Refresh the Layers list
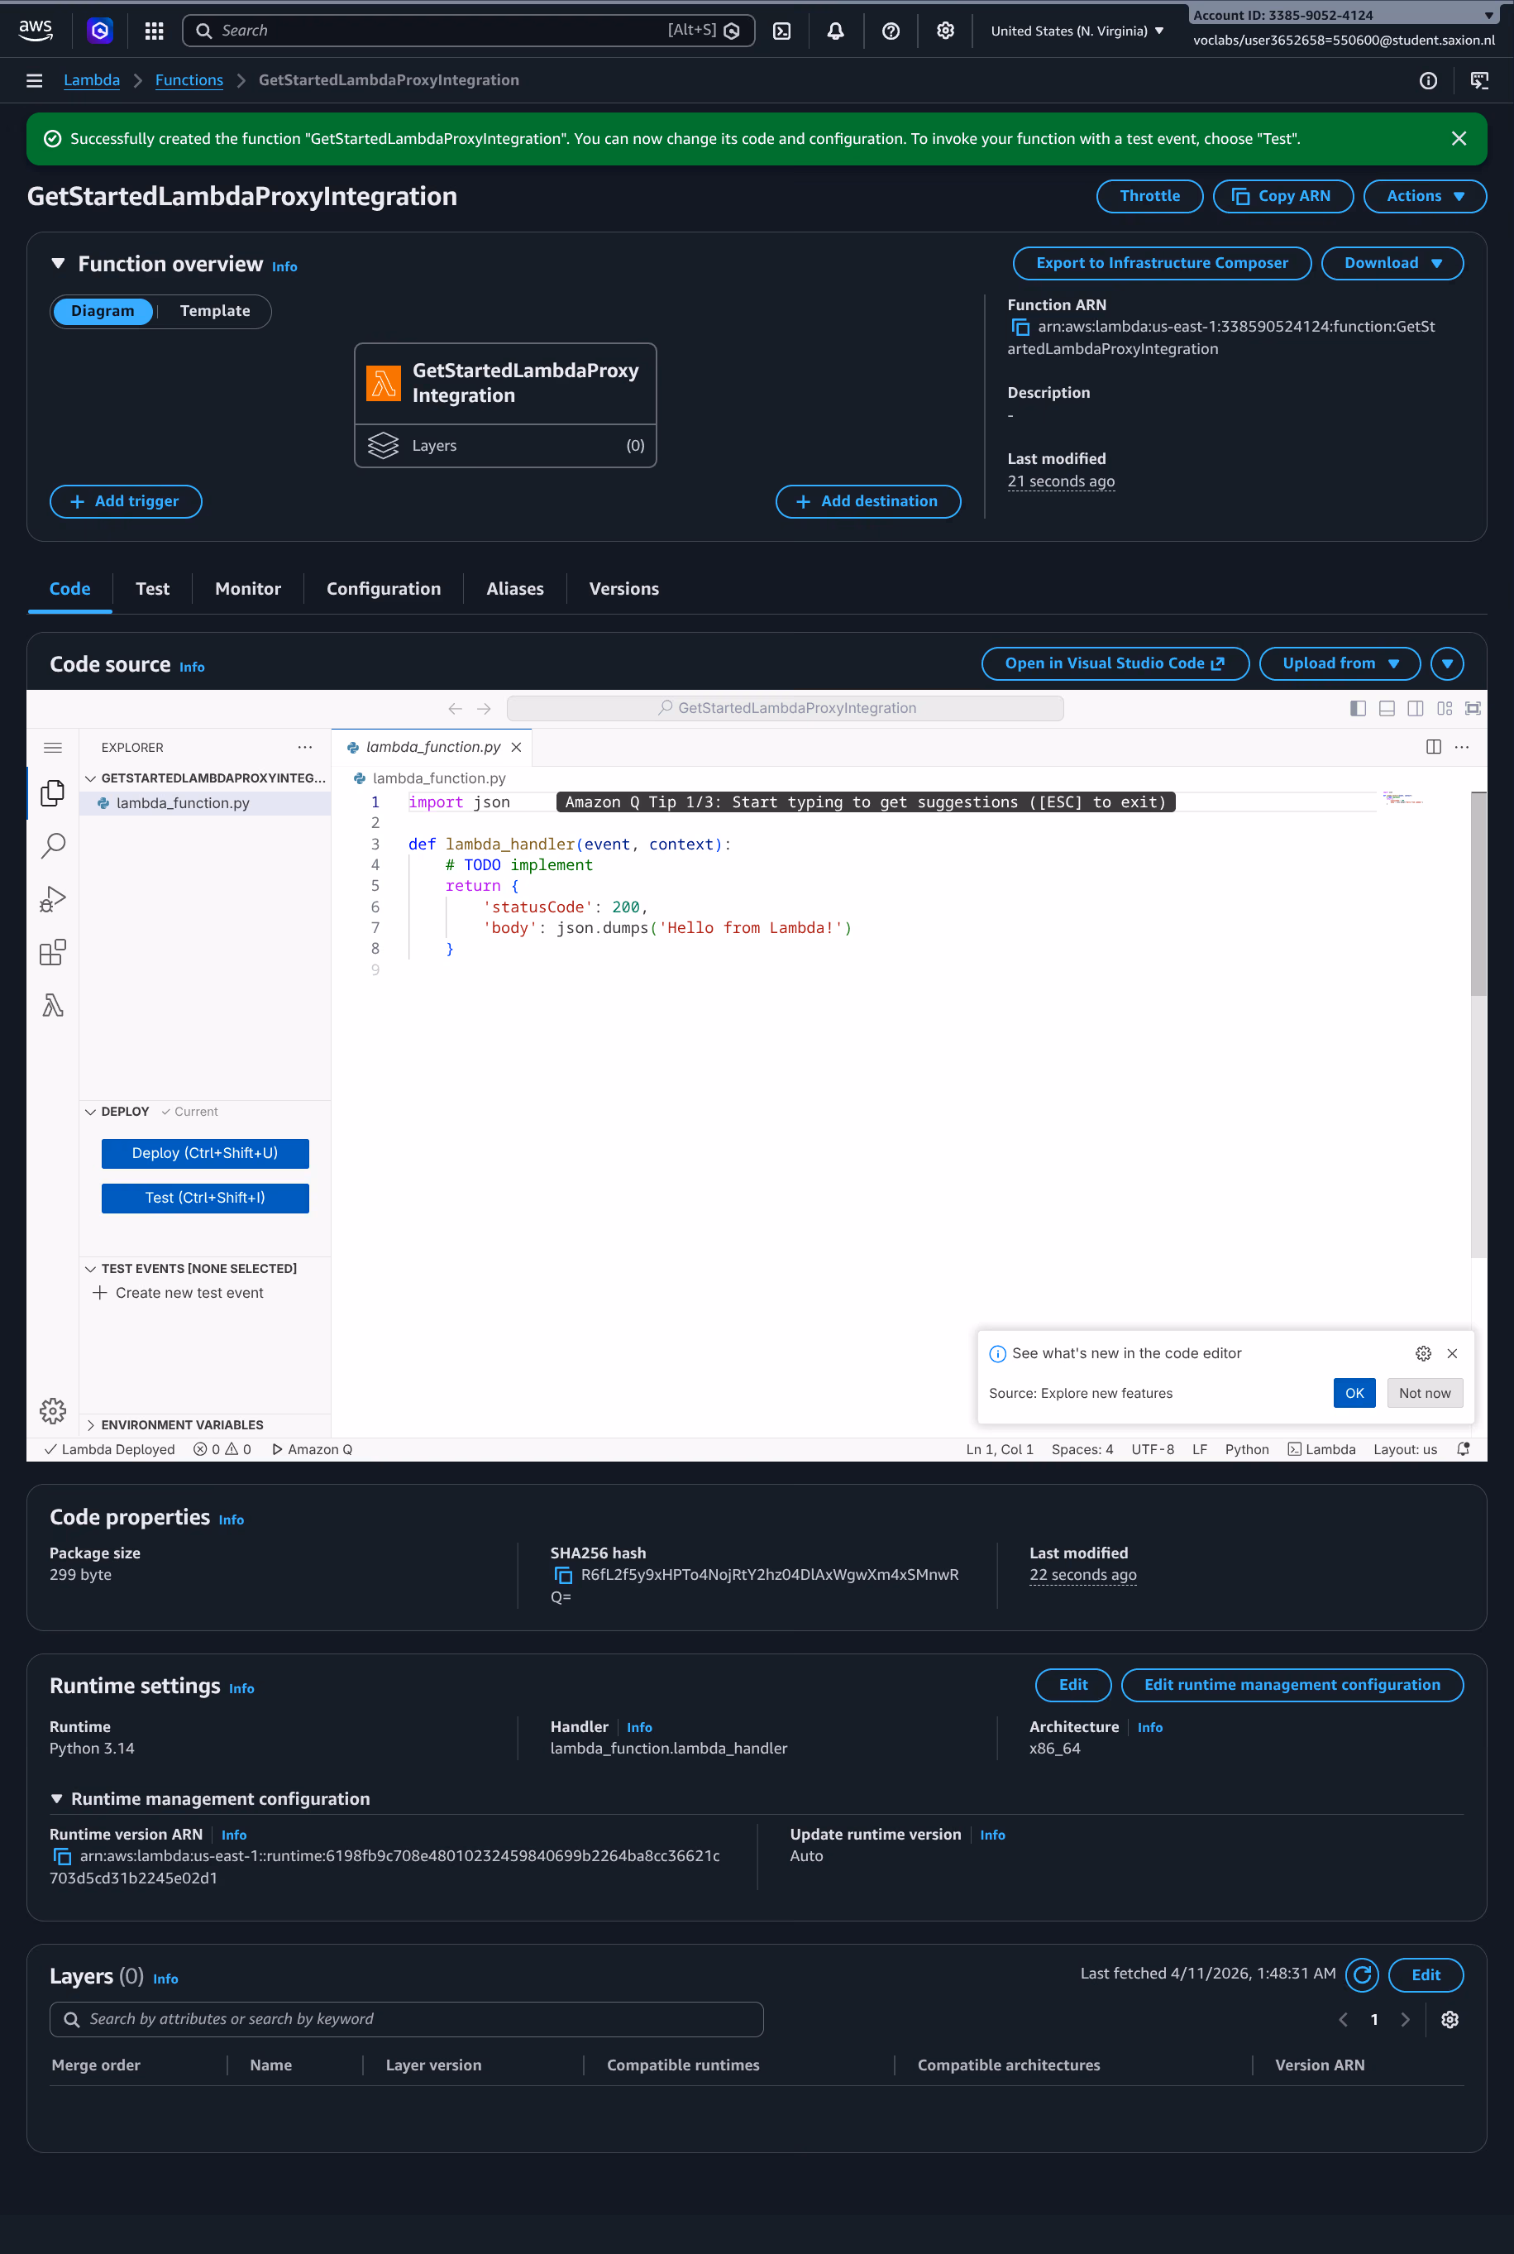Screen dimensions: 1514x2254 pyautogui.click(x=1363, y=1975)
